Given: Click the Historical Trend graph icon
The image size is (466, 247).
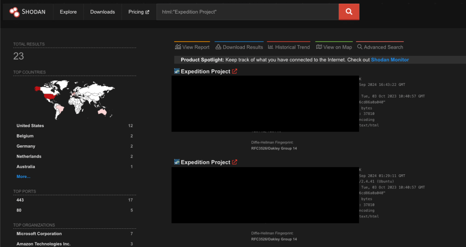Looking at the screenshot, I should pyautogui.click(x=271, y=47).
